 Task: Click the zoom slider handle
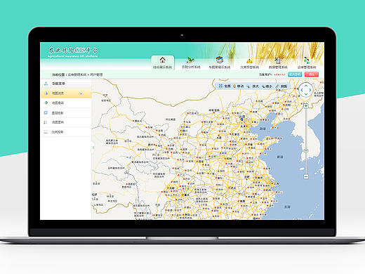pyautogui.click(x=306, y=150)
